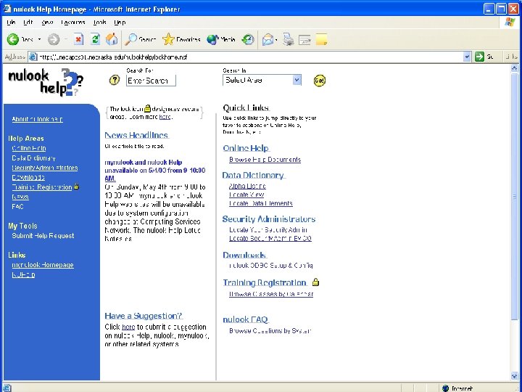Open Locate View link
This screenshot has height=392, width=522.
246,195
